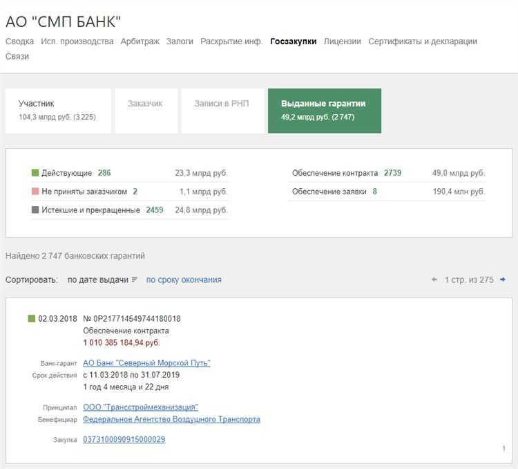Click the heading АО "СМП БАНК"
The width and height of the screenshot is (518, 469).
pyautogui.click(x=63, y=21)
